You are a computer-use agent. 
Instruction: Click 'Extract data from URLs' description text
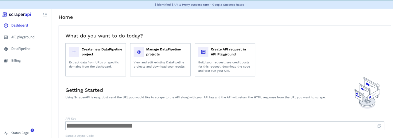pyautogui.click(x=94, y=64)
